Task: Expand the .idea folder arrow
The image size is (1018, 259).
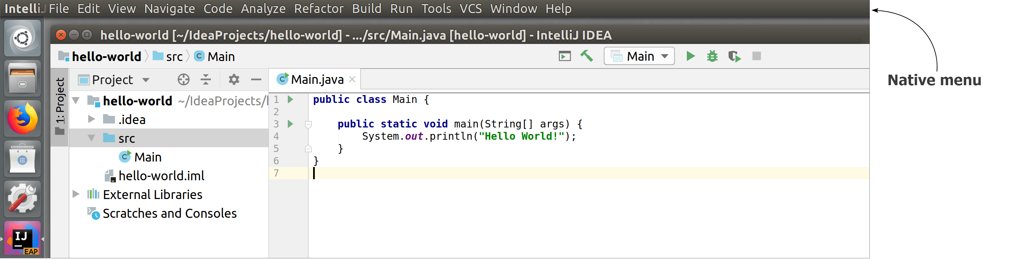Action: point(91,119)
